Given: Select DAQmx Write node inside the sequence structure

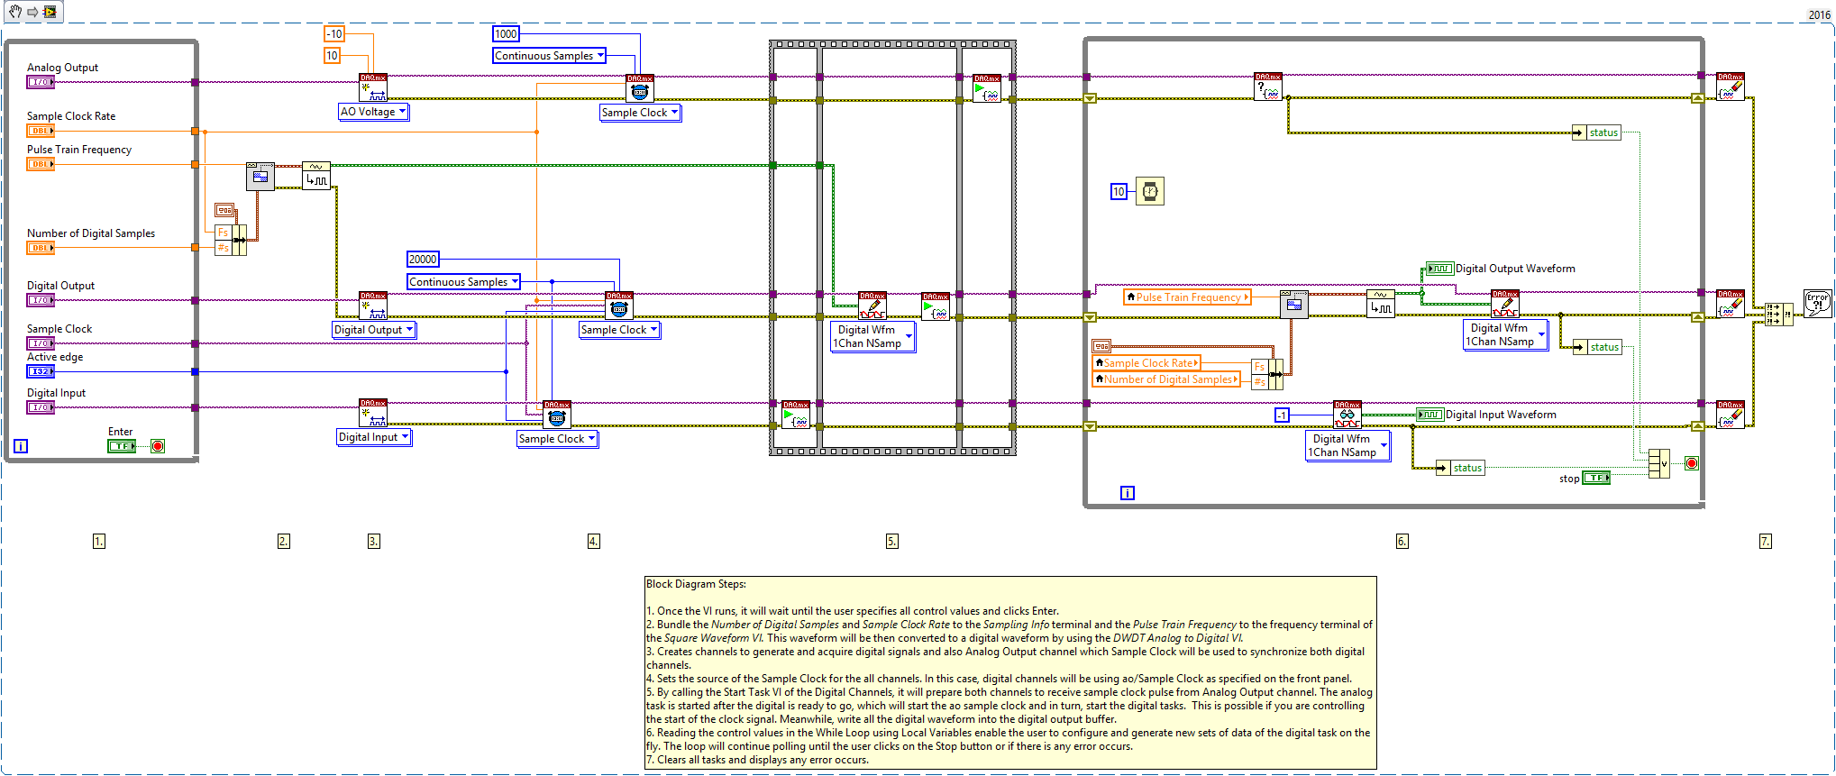Looking at the screenshot, I should tap(872, 306).
